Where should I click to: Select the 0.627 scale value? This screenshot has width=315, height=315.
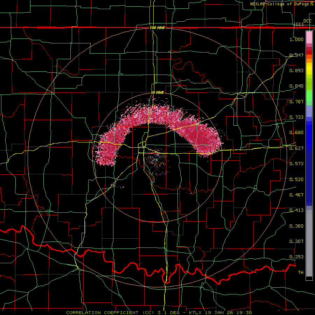point(296,148)
